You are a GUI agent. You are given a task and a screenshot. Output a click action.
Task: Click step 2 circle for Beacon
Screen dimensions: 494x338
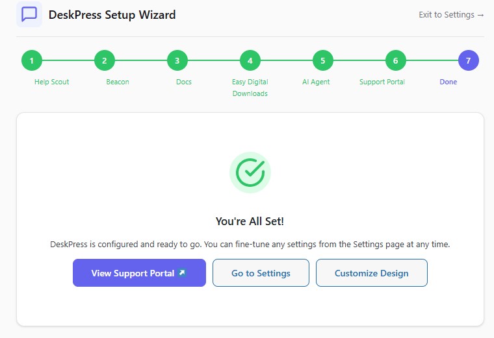pos(104,61)
